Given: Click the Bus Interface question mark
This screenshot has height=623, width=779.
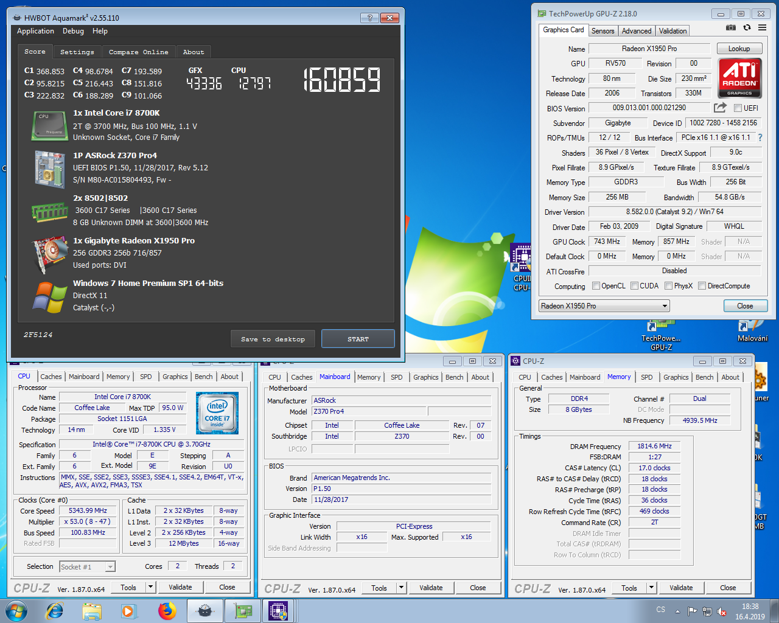Looking at the screenshot, I should pyautogui.click(x=760, y=137).
